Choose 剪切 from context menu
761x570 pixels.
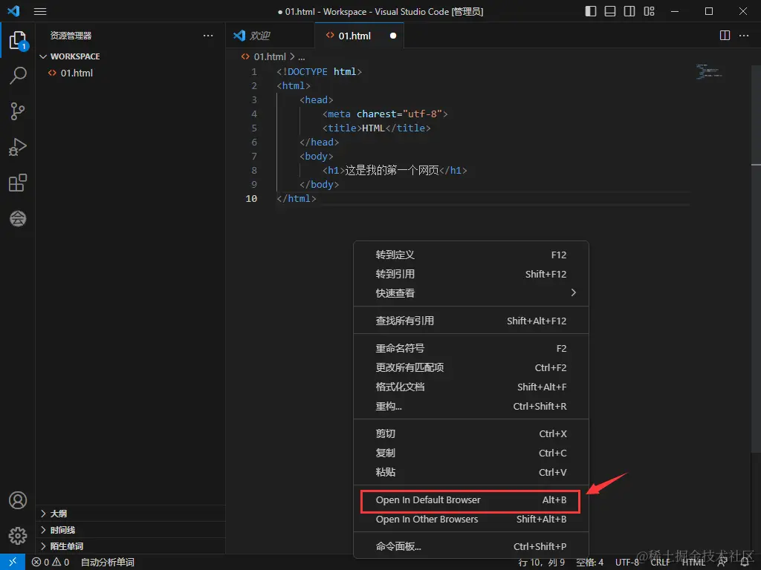(470, 433)
